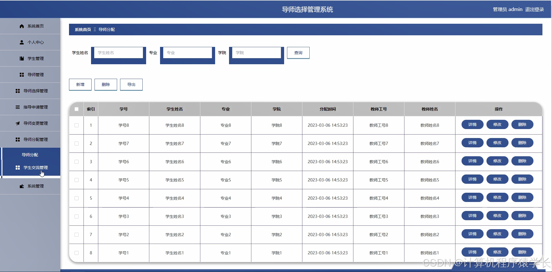Image resolution: width=552 pixels, height=272 pixels.
Task: Click the 导师选择管理系统 title
Action: coord(307,9)
